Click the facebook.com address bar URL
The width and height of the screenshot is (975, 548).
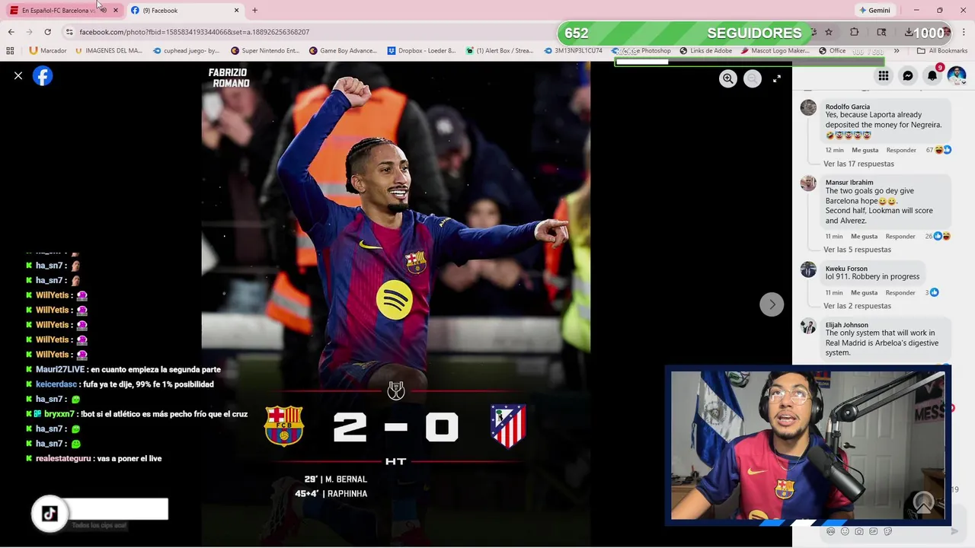(x=194, y=32)
